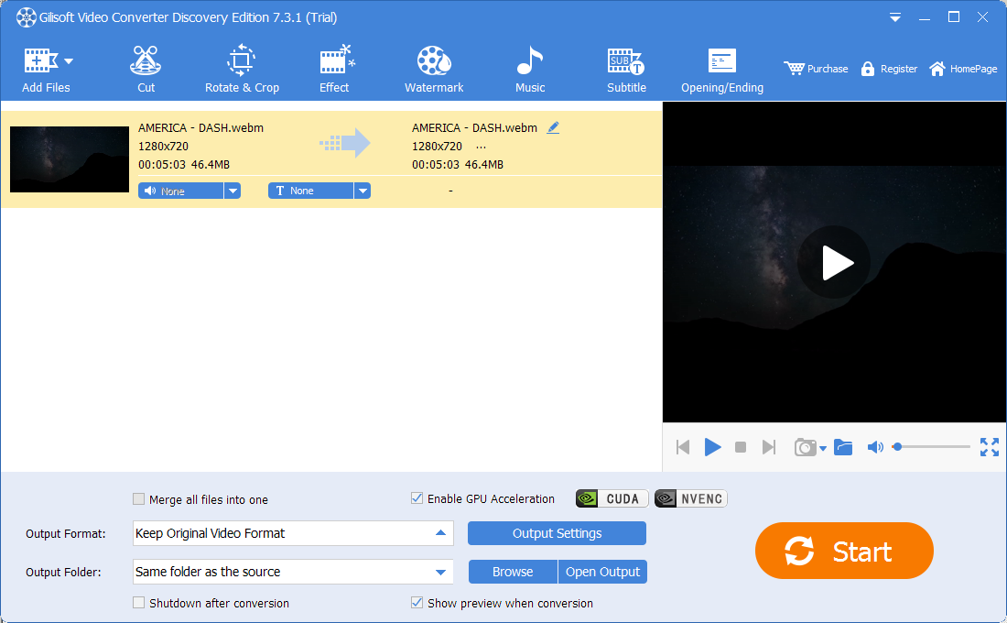This screenshot has height=623, width=1007.
Task: Open the Cut tool
Action: [146, 66]
